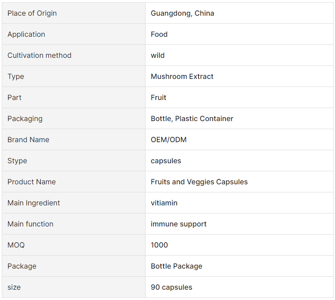This screenshot has width=335, height=300.
Task: Click the Part label cell
Action: [x=74, y=97]
